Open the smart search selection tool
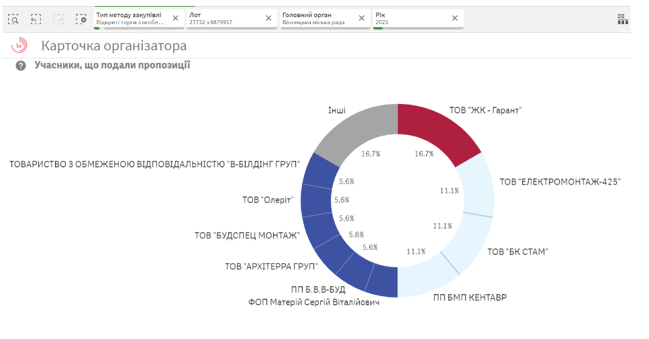This screenshot has height=339, width=649. coord(13,19)
